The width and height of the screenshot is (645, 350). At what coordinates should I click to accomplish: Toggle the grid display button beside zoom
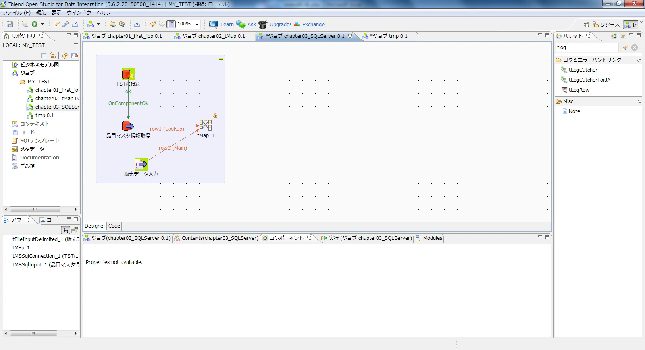point(171,24)
